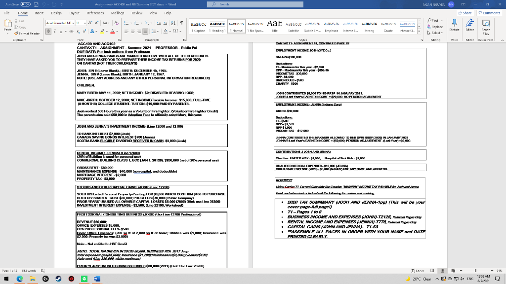
Task: Toggle Bold formatting button
Action: [x=48, y=31]
